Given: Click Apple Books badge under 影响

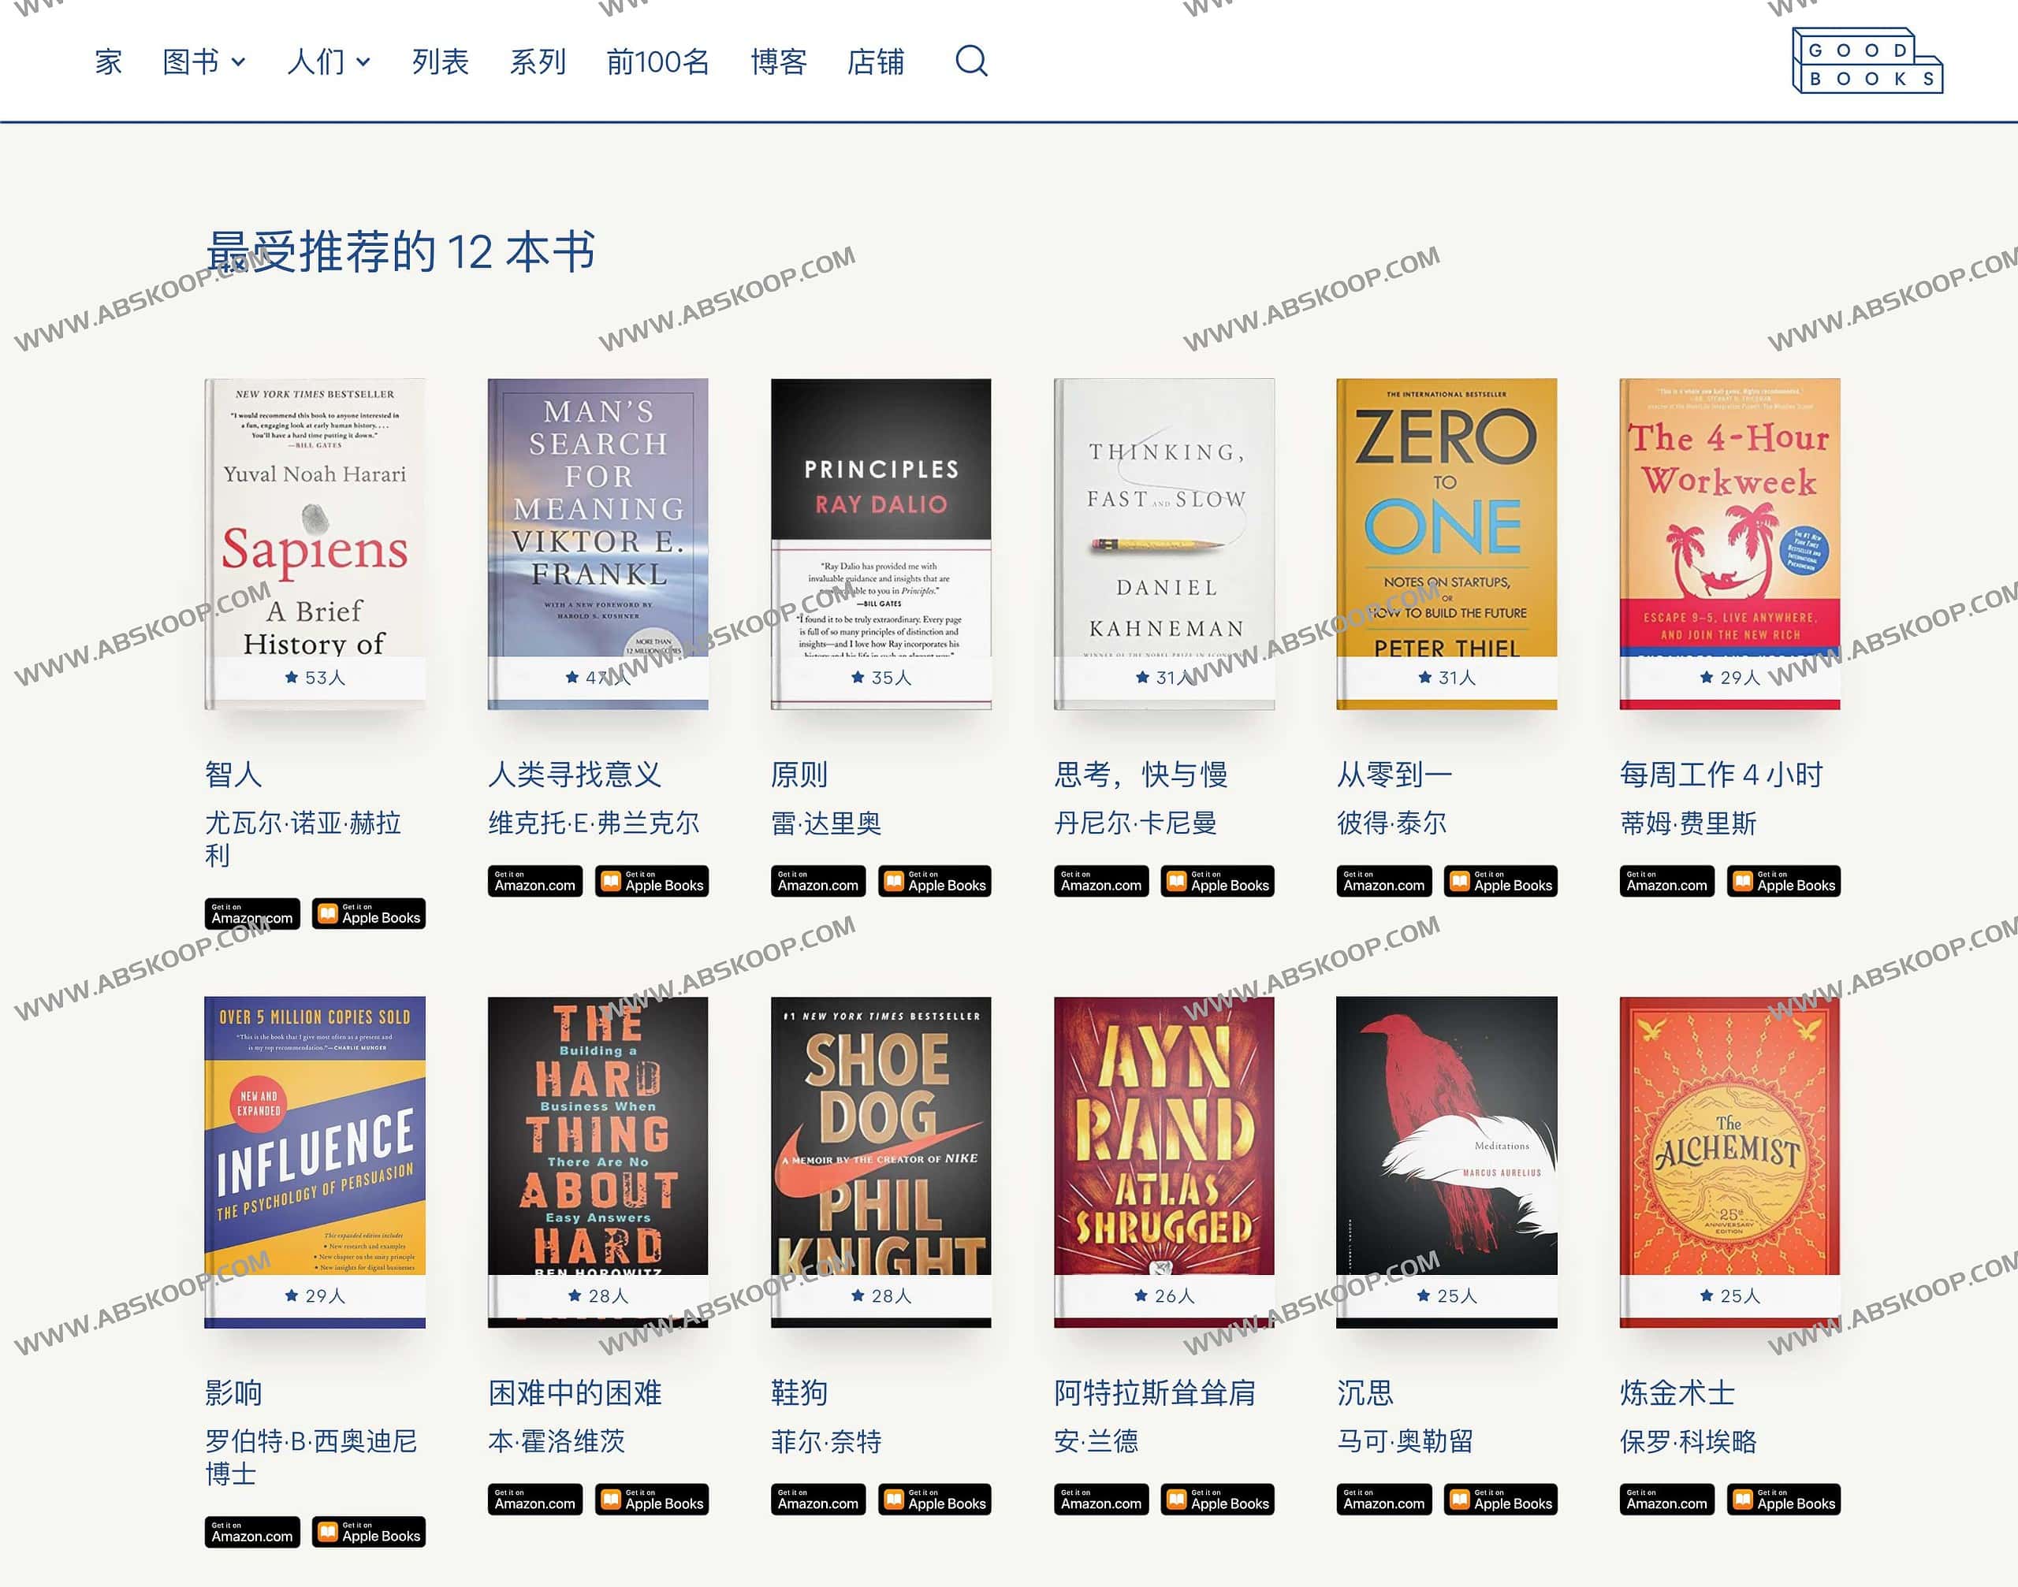Looking at the screenshot, I should coord(369,1532).
